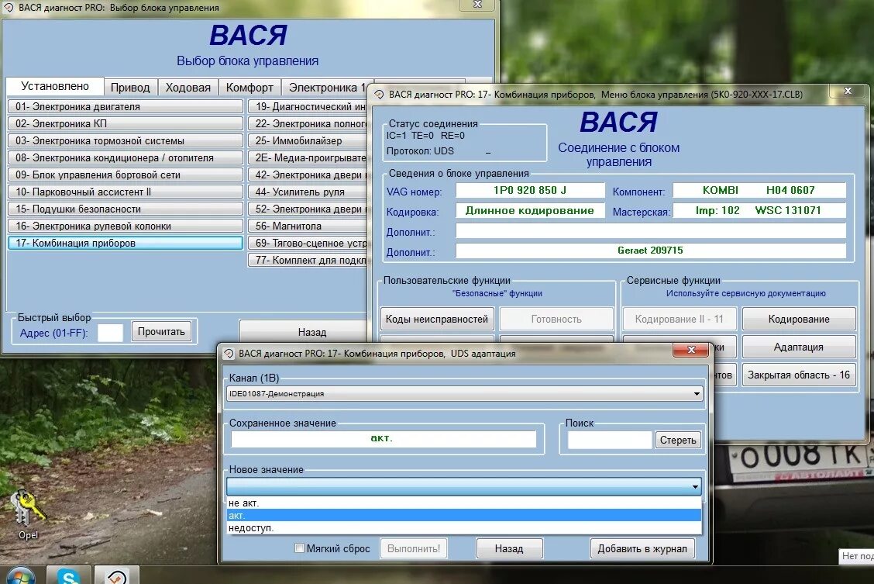
Task: Select 03- Электроника тормозной системы module
Action: click(x=126, y=140)
